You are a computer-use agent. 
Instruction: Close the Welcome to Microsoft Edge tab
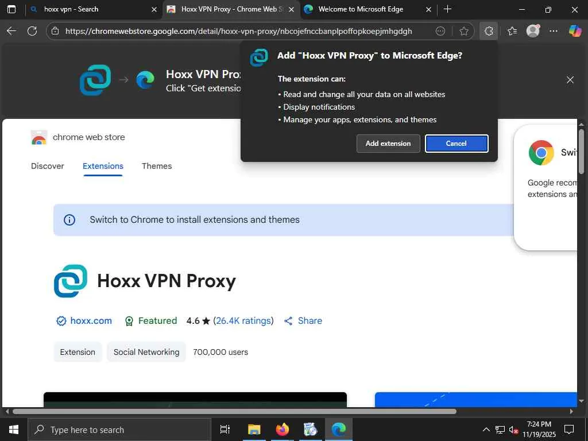428,10
